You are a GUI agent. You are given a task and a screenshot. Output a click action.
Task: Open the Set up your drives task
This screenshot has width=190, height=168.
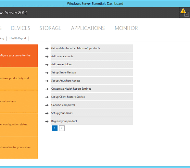(92, 113)
